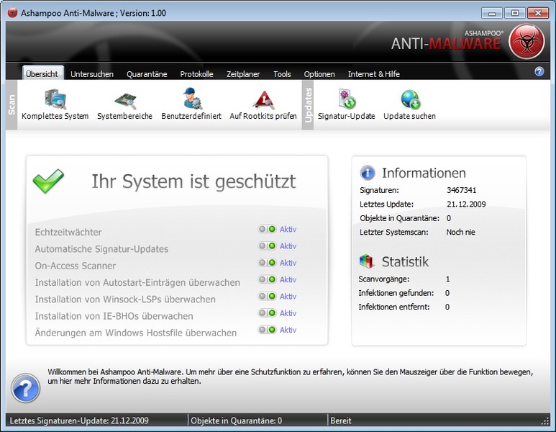The height and width of the screenshot is (432, 556).
Task: Click Auf Rootkits prüfen icon
Action: (x=263, y=99)
